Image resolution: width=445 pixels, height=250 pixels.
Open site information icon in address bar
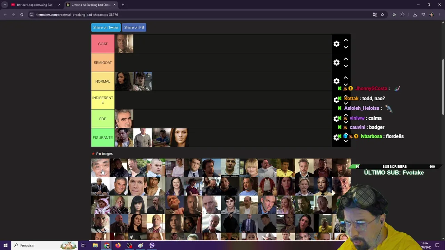pyautogui.click(x=32, y=15)
